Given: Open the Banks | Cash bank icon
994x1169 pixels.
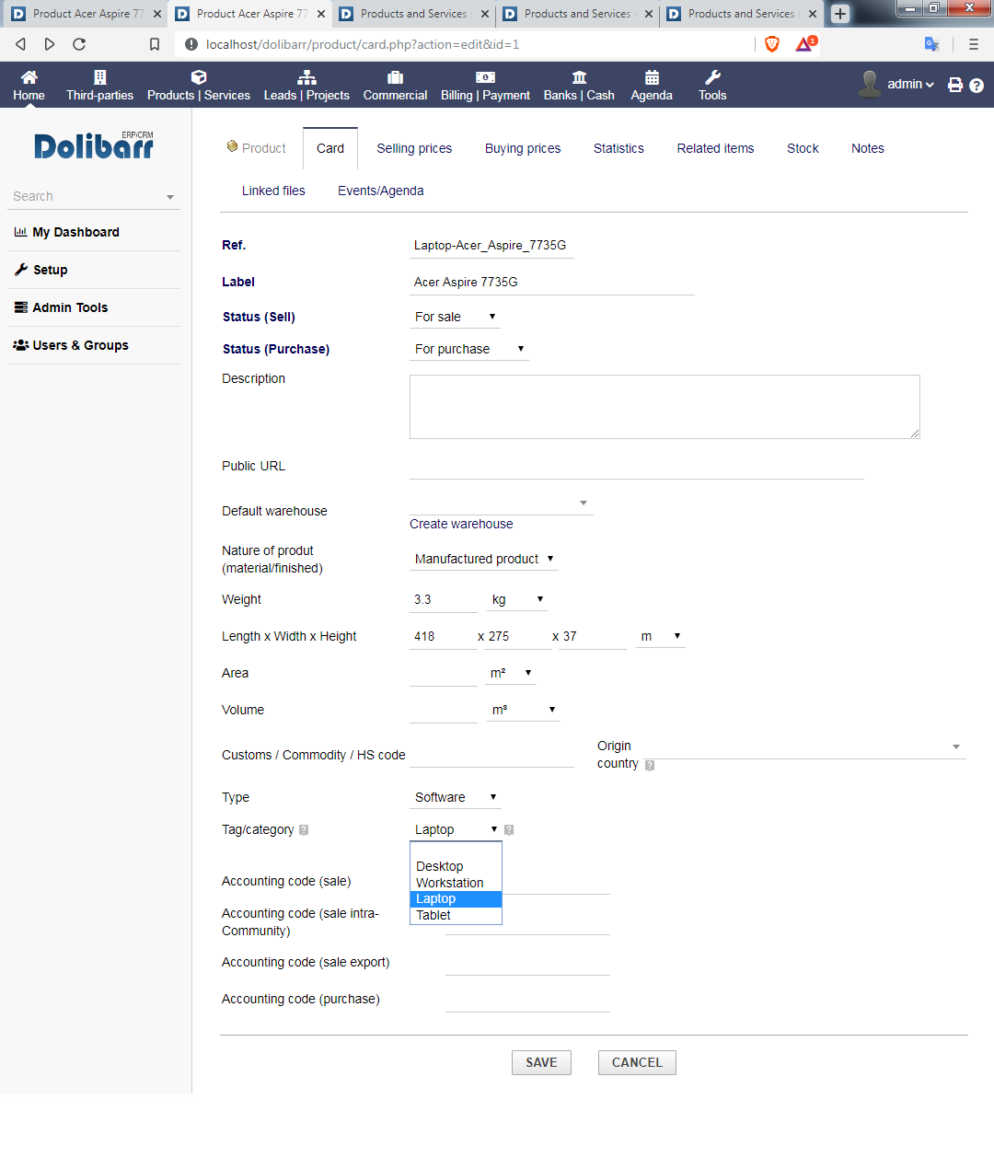Looking at the screenshot, I should click(579, 77).
